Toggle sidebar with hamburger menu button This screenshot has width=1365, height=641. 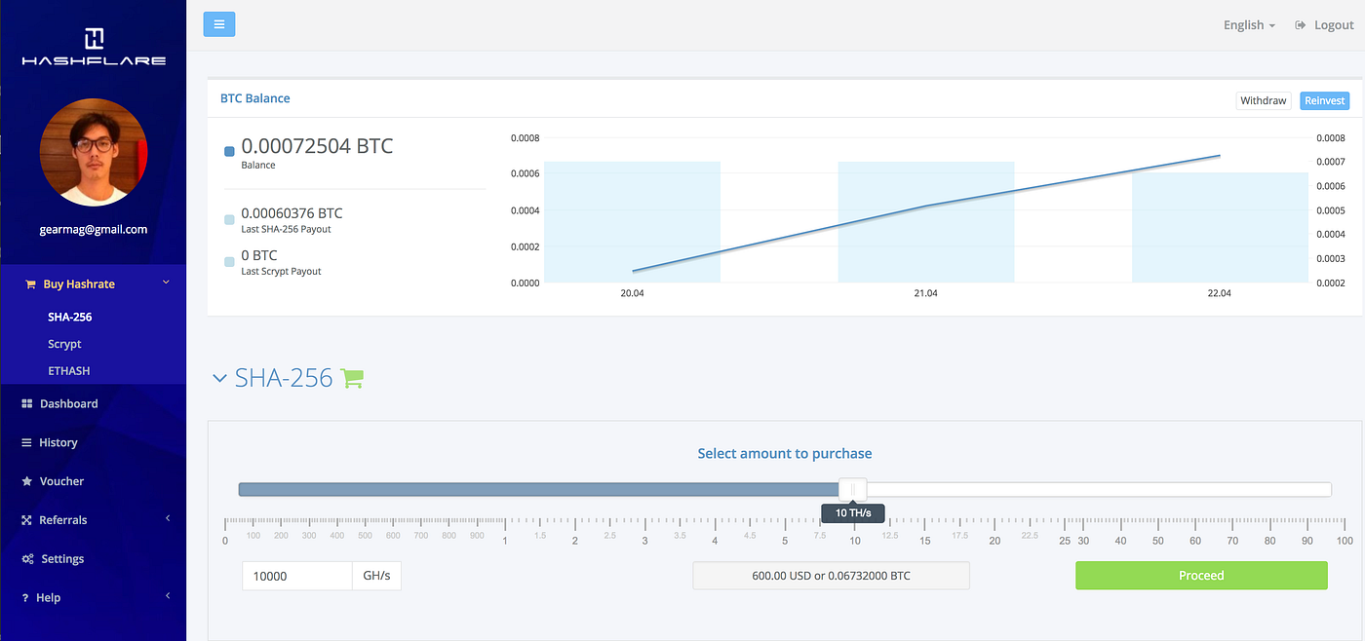[219, 24]
